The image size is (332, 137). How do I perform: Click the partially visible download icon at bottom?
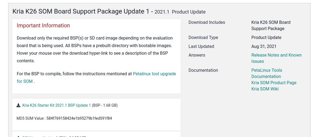(18, 136)
